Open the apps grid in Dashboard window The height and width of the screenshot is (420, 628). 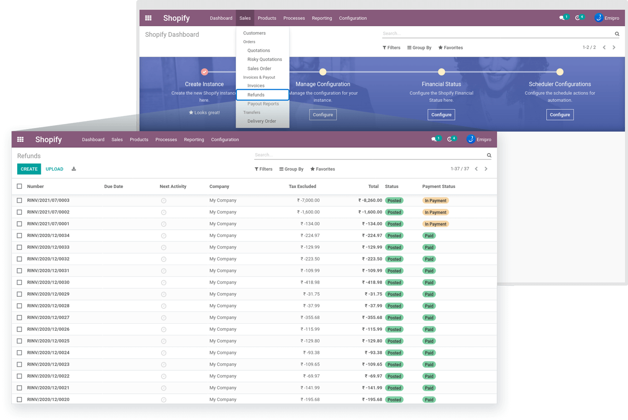click(x=148, y=18)
